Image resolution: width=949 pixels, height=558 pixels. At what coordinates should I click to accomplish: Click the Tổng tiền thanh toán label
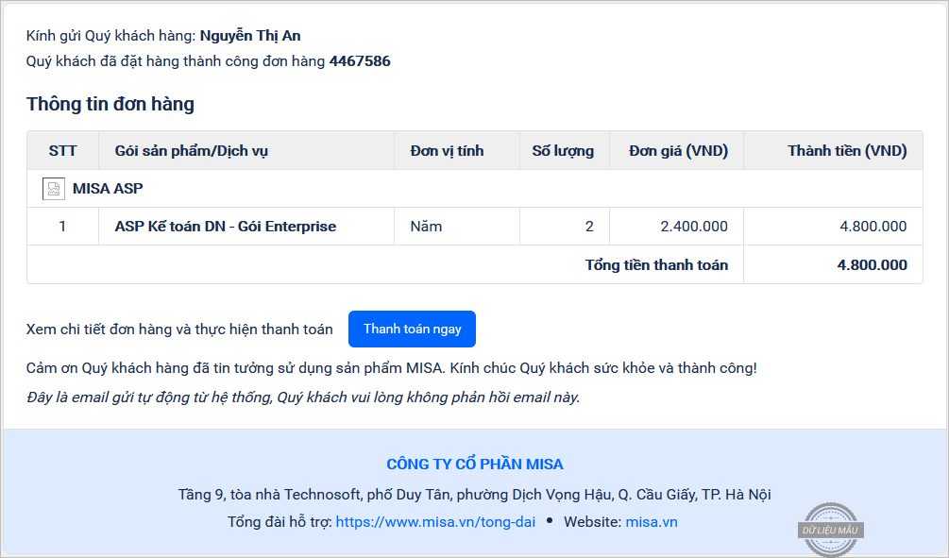[656, 265]
